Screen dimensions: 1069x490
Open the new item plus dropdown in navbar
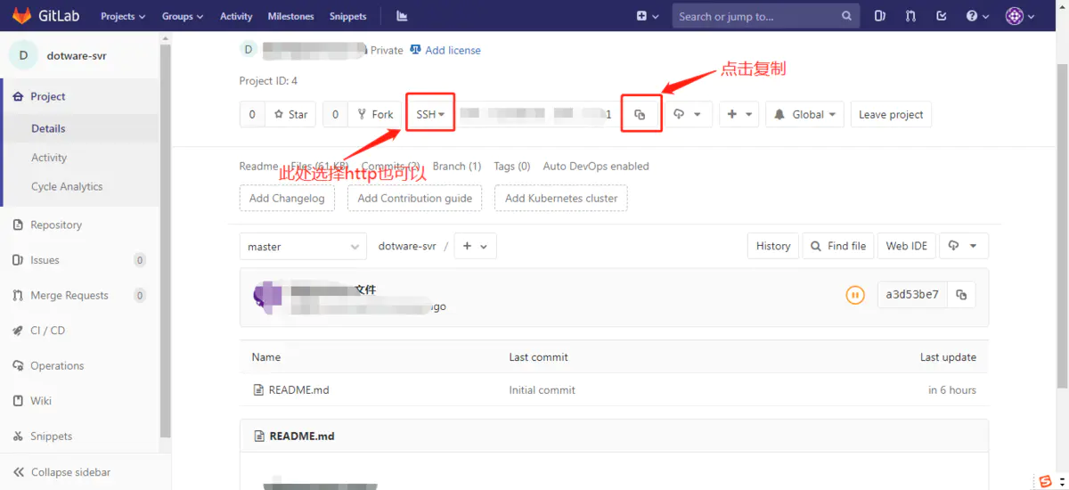click(x=648, y=16)
